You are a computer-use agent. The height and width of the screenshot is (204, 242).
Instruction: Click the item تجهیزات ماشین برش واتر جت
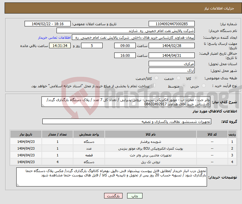tap(150, 155)
